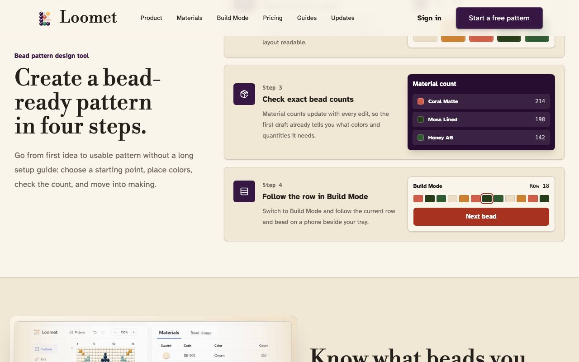Click the 'Follow the row in Build Mode' heading

point(315,196)
